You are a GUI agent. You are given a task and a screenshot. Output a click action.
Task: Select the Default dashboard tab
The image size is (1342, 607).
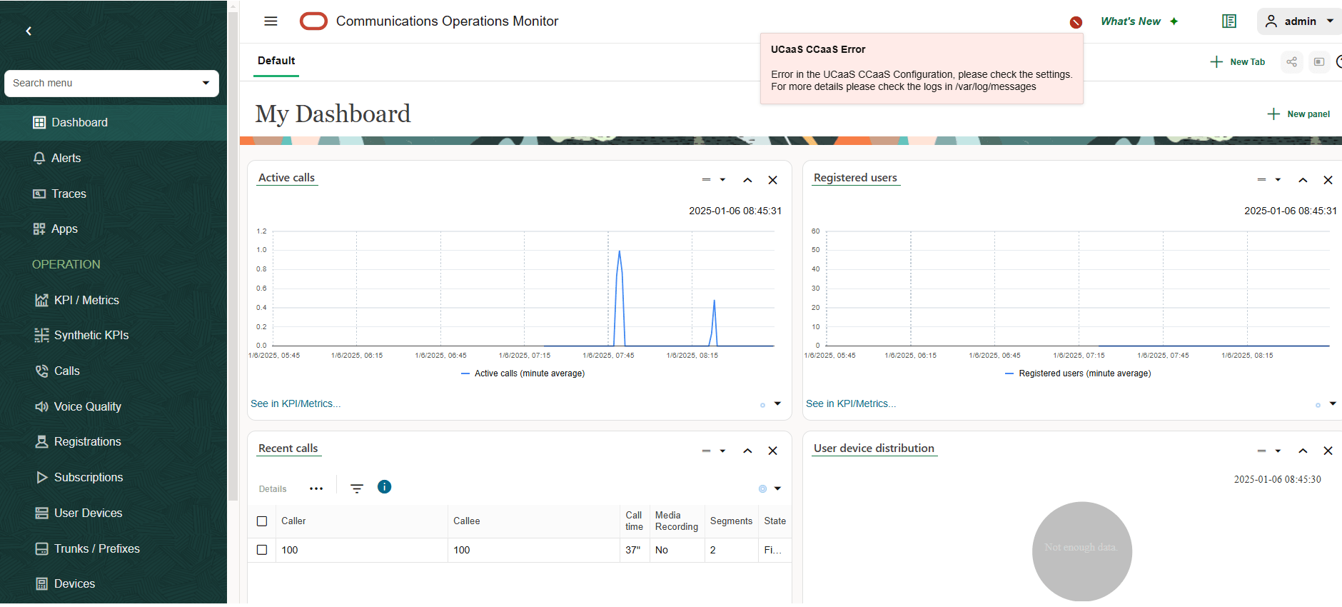(x=276, y=61)
